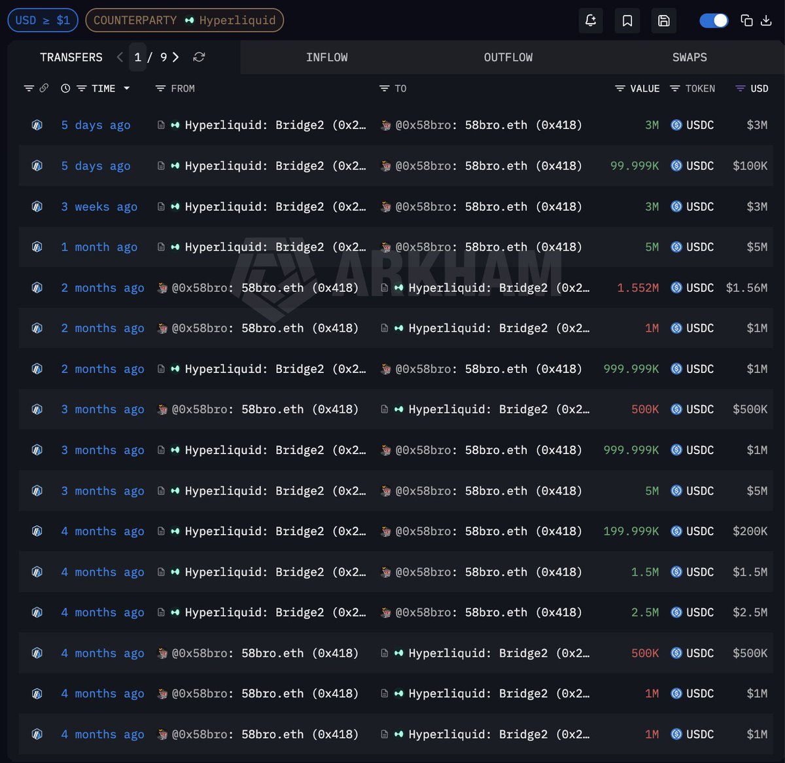Open the SWAPS tab

(689, 58)
